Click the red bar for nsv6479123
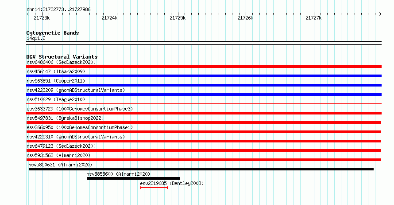Viewport: 394px width, 205px height. coord(204,150)
